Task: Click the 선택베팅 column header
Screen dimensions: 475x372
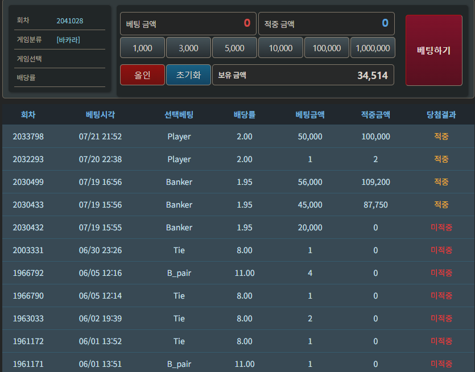Action: [179, 114]
